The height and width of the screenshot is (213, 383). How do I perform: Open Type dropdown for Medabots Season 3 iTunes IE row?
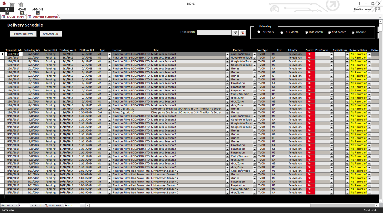tap(109, 76)
